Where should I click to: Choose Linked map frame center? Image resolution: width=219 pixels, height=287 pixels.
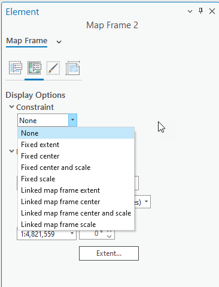pos(76,202)
